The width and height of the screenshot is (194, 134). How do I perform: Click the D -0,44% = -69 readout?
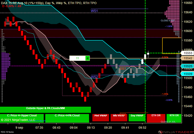12,6
